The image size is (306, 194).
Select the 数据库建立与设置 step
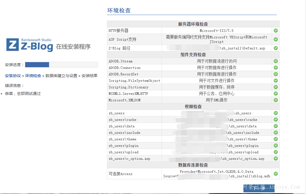pyautogui.click(x=61, y=76)
